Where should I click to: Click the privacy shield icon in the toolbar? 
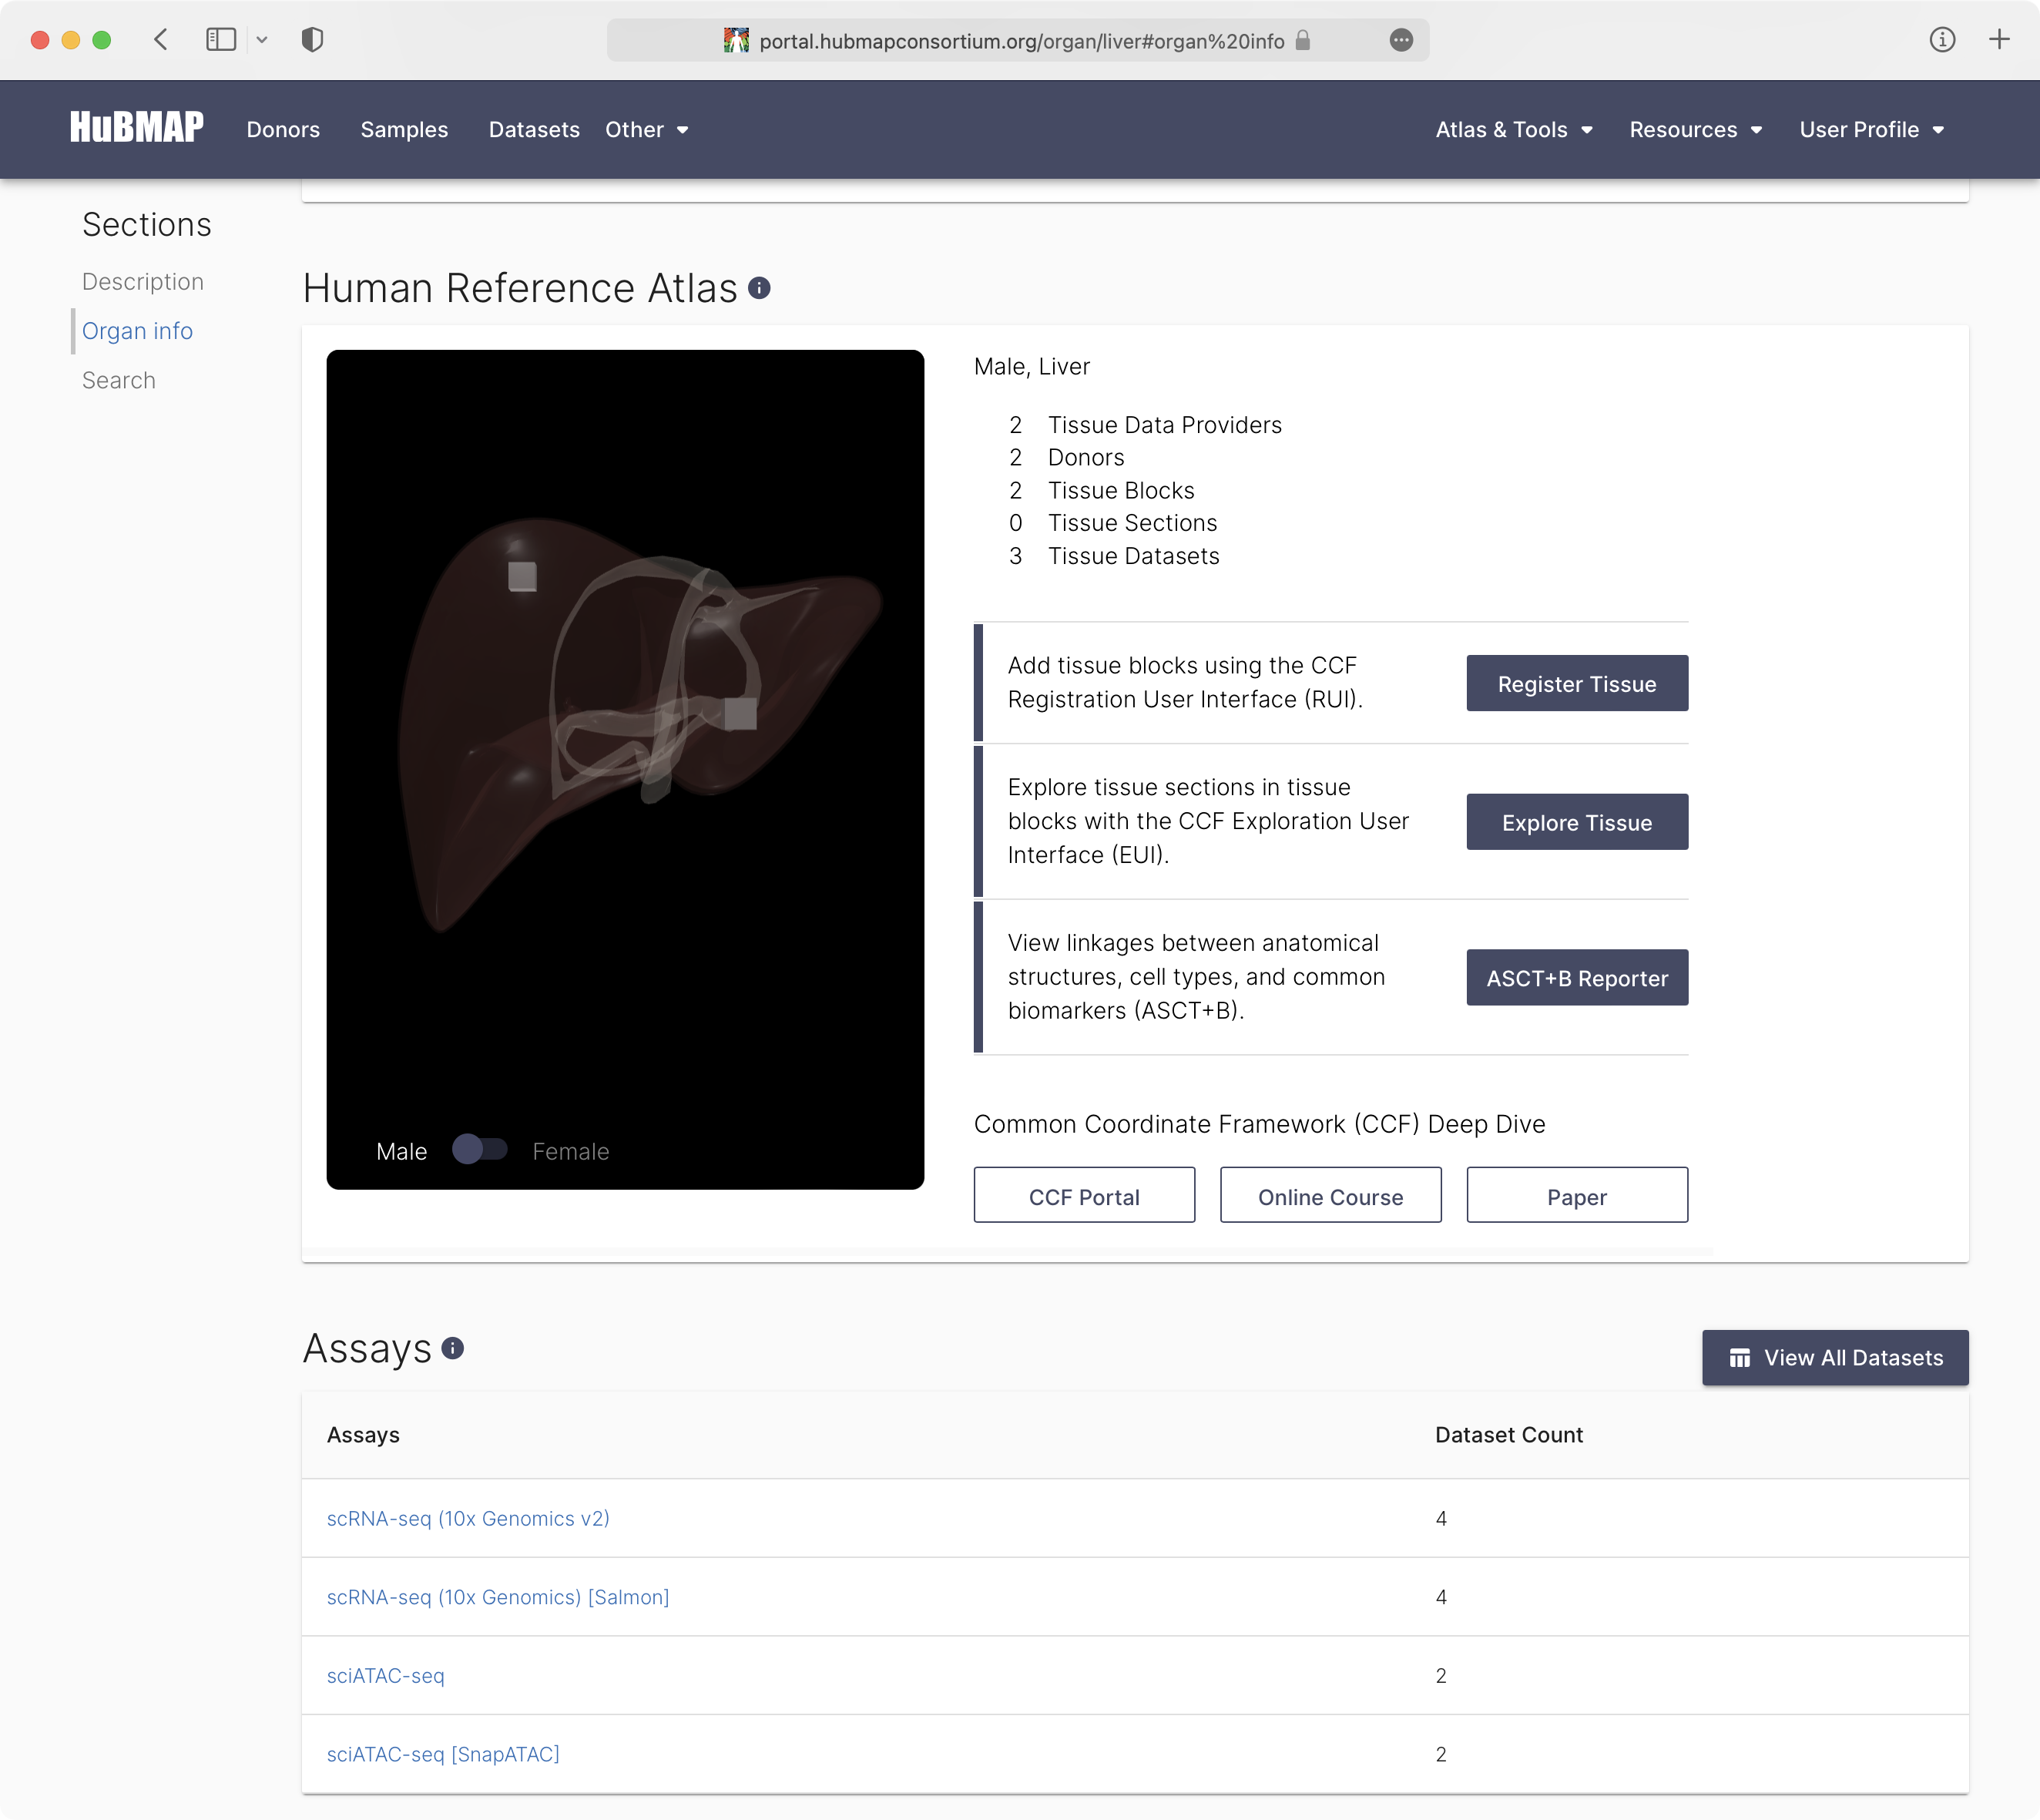point(313,40)
